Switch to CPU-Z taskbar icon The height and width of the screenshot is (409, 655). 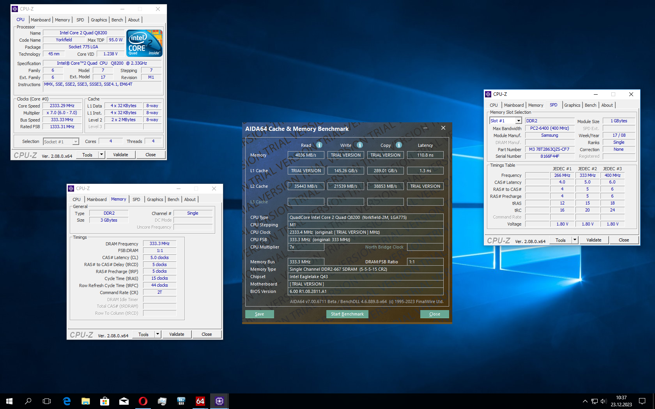[220, 401]
